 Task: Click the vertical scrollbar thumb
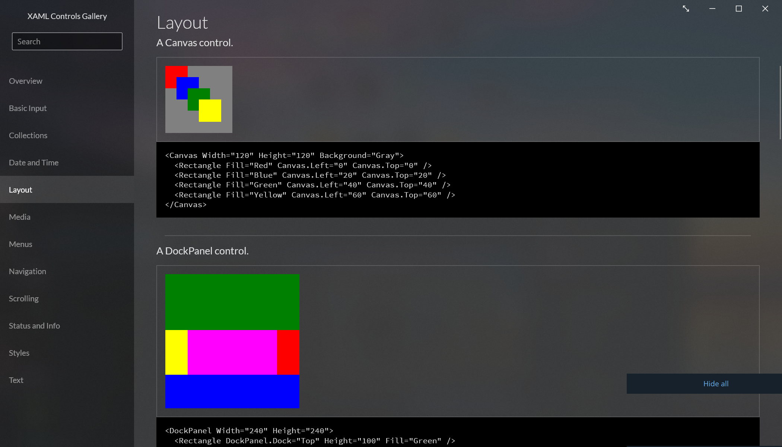point(780,102)
